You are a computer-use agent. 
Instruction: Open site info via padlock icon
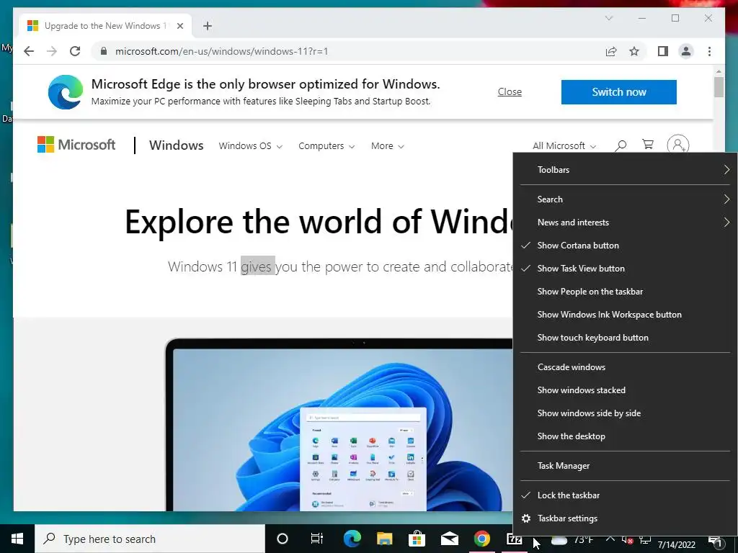[104, 51]
